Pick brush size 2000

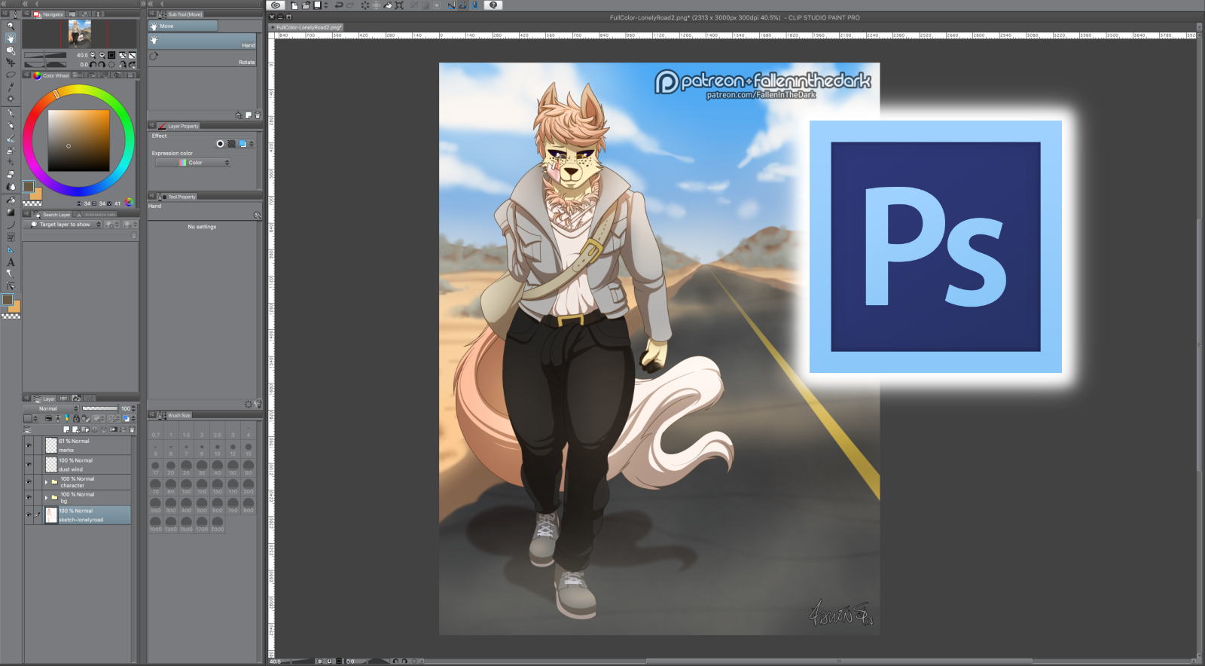tap(217, 524)
